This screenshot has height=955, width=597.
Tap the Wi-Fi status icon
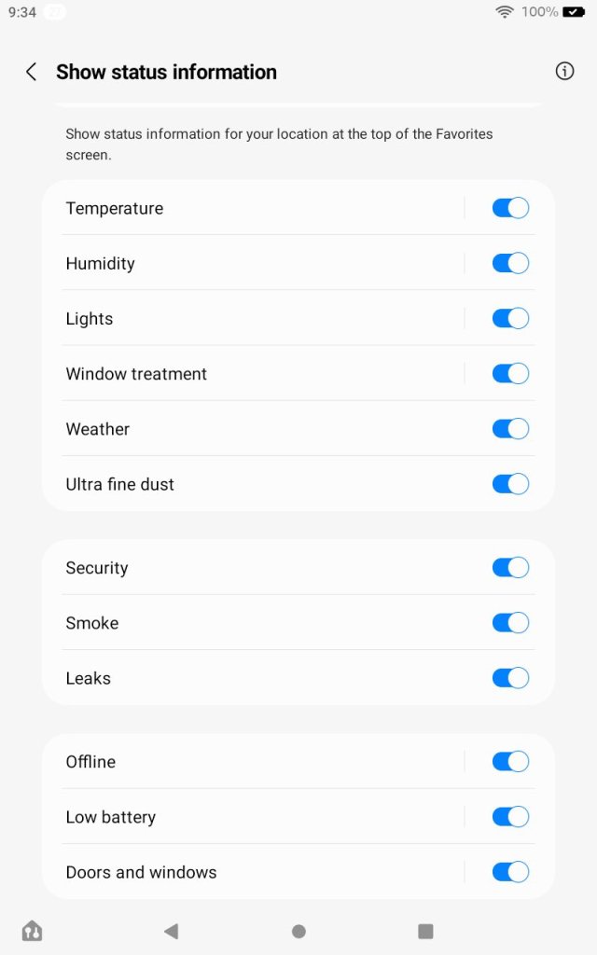pyautogui.click(x=505, y=12)
